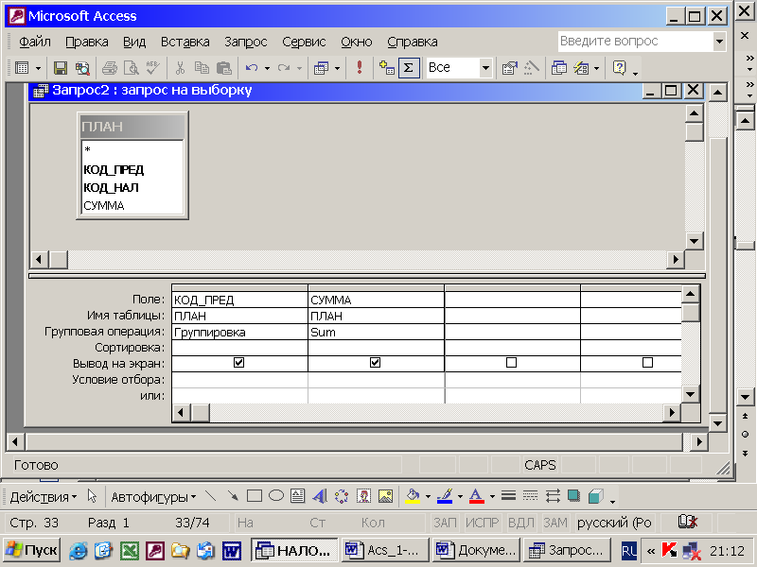Toggle ЗАП status indicator in Word
757x567 pixels.
tap(445, 523)
